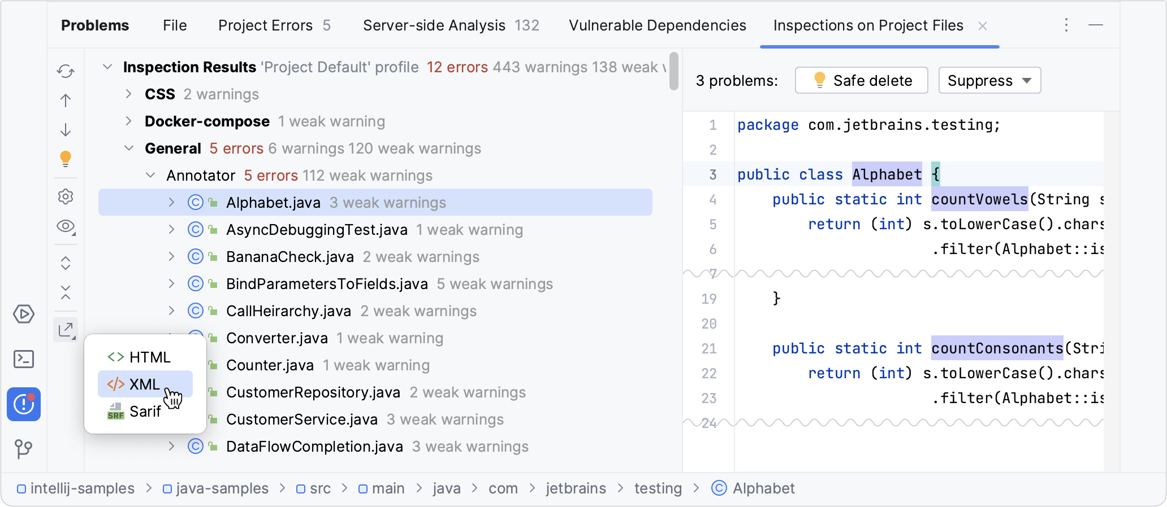The height and width of the screenshot is (507, 1167).
Task: Select BindParametersToFields.java in results tree
Action: click(x=327, y=284)
